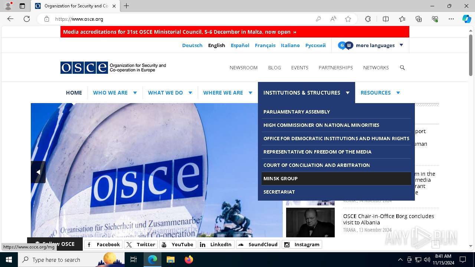Show the previous slide with the left arrow
This screenshot has width=475, height=267.
pyautogui.click(x=38, y=172)
